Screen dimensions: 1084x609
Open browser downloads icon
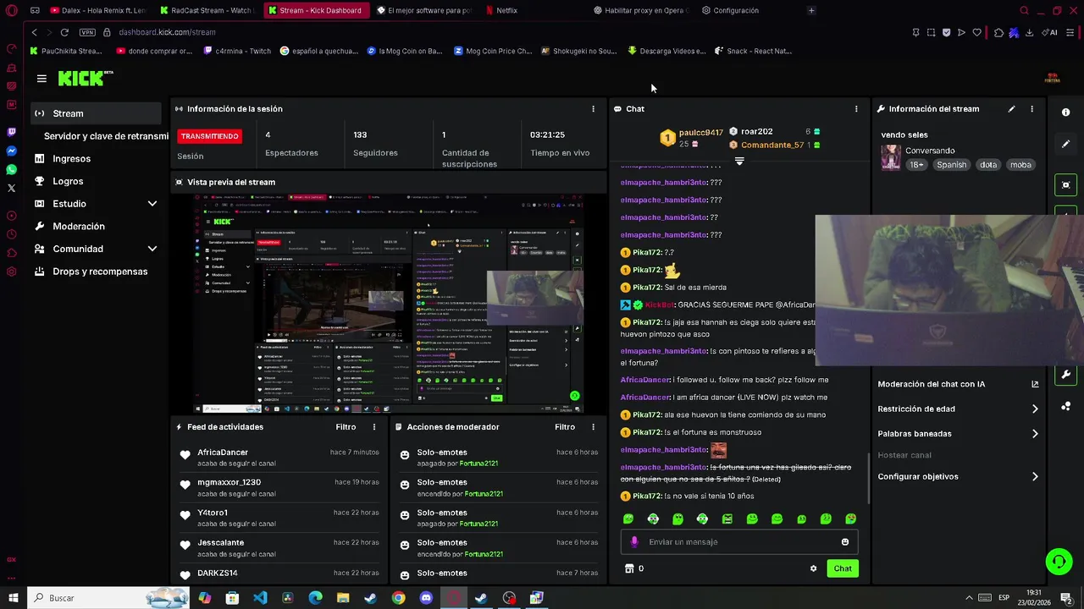1029,32
